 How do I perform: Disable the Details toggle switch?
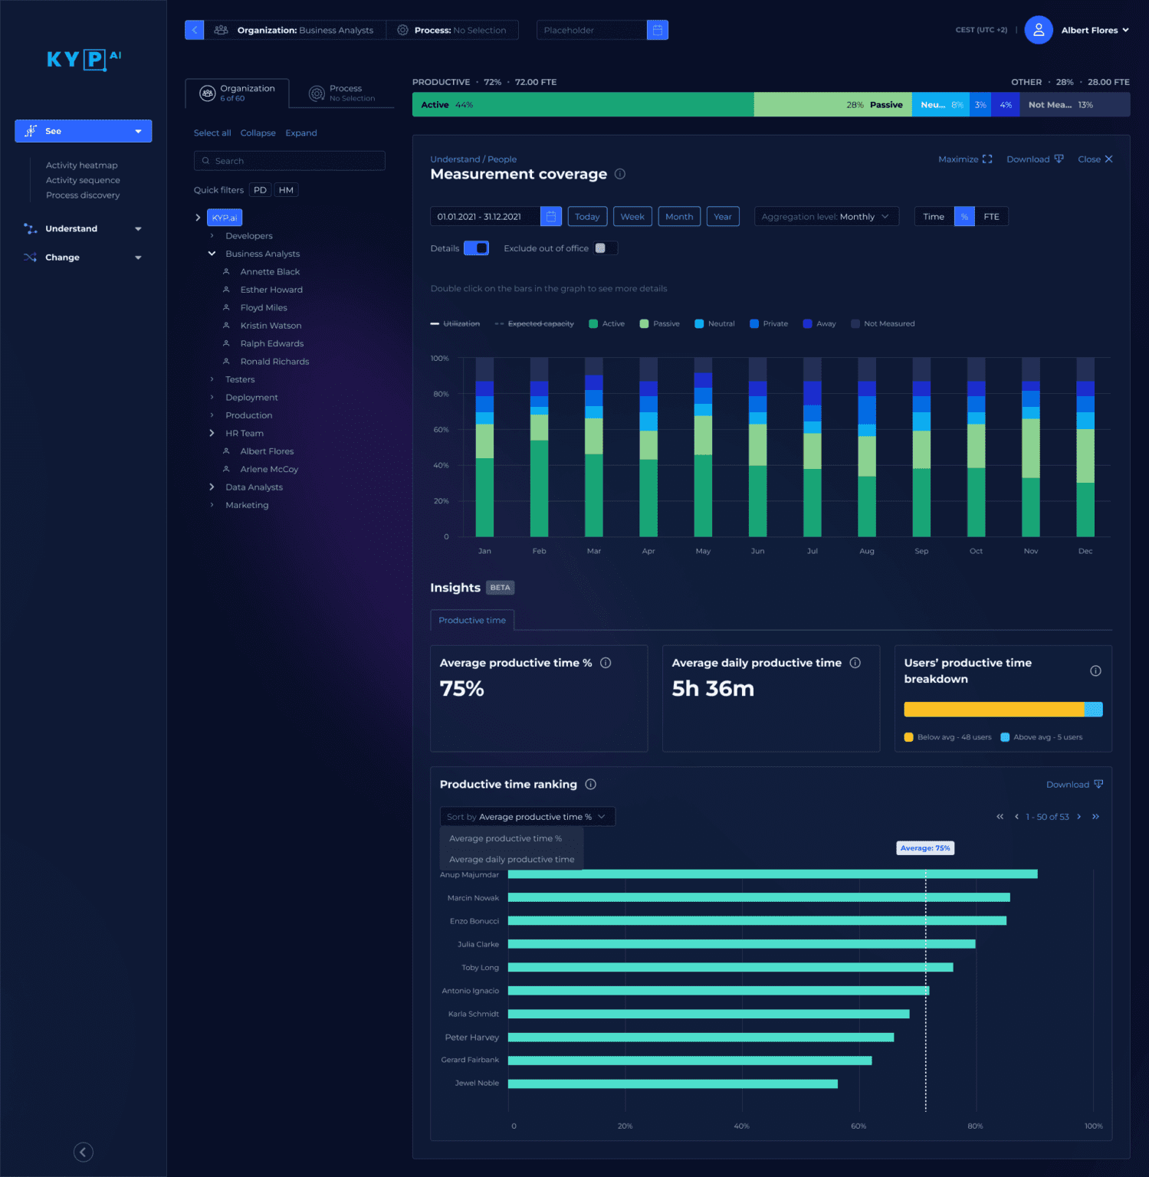coord(476,248)
